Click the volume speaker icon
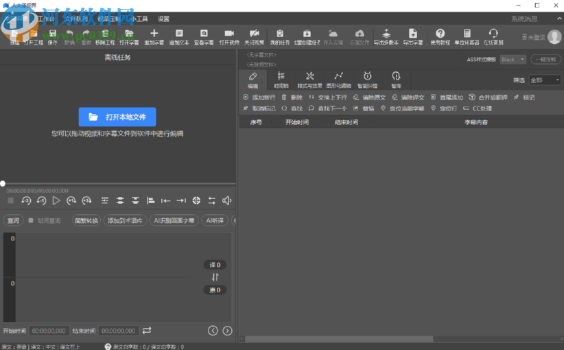The height and width of the screenshot is (350, 564). coord(226,200)
